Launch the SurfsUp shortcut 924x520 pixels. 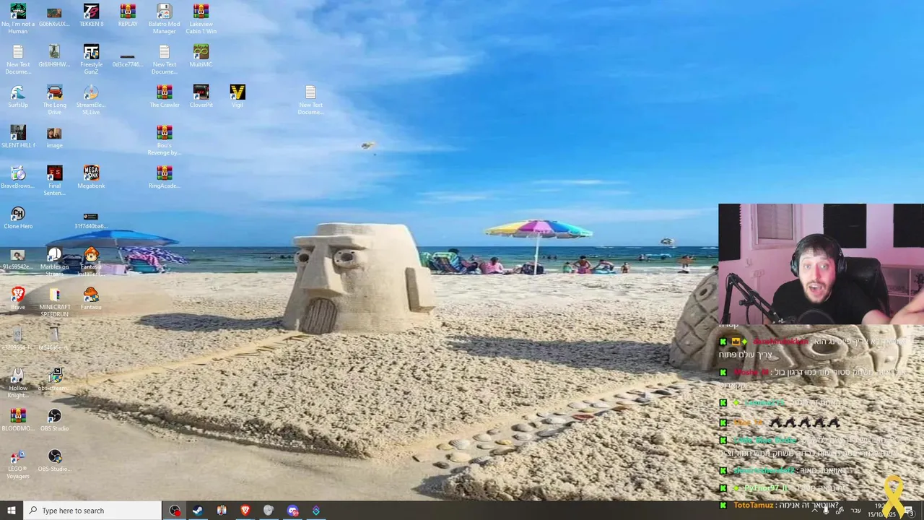click(x=18, y=96)
